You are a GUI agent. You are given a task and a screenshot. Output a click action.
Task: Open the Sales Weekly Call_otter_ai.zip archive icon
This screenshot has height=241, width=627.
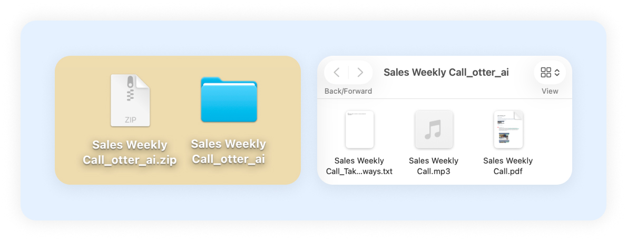(x=130, y=100)
